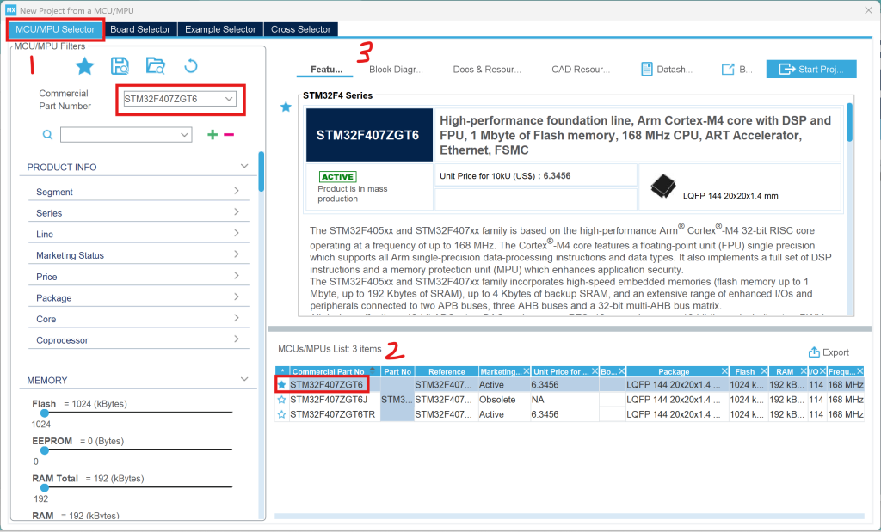Remove the I/O column via its X

822,371
